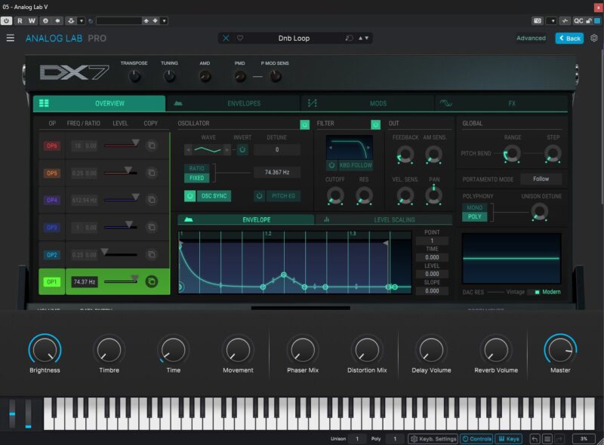
Task: Select RATIO frequency mode
Action: (197, 168)
